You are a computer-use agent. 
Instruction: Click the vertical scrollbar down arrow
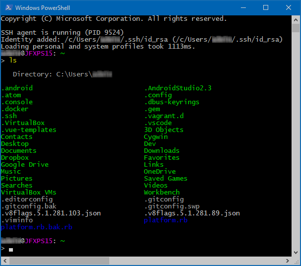pos(296,253)
